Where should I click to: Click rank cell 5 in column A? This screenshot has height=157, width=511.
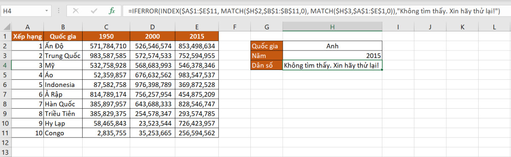[x=28, y=85]
